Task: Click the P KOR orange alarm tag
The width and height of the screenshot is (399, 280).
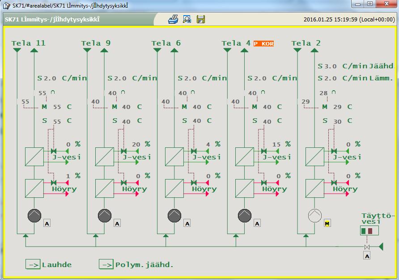Action: pyautogui.click(x=264, y=44)
